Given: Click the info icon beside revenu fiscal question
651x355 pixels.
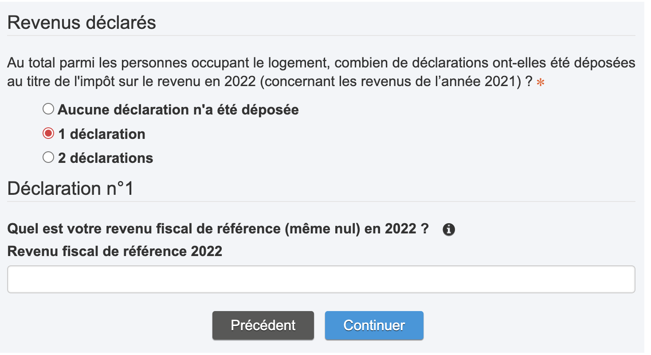Looking at the screenshot, I should (449, 230).
